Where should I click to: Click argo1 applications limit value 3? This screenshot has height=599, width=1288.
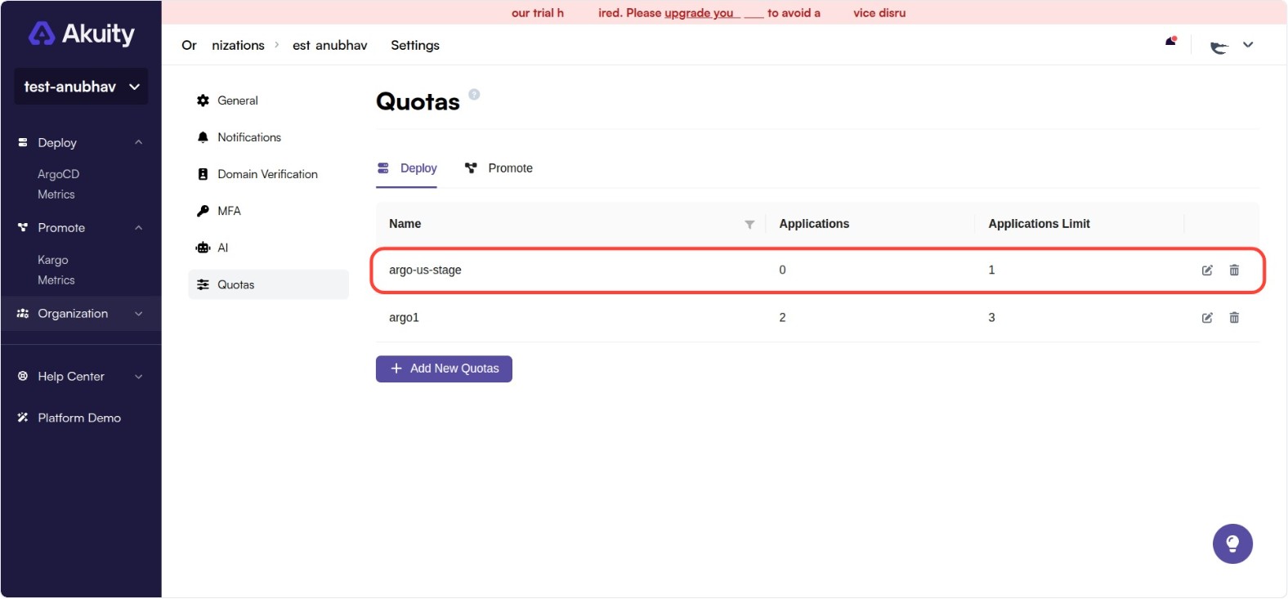(991, 317)
